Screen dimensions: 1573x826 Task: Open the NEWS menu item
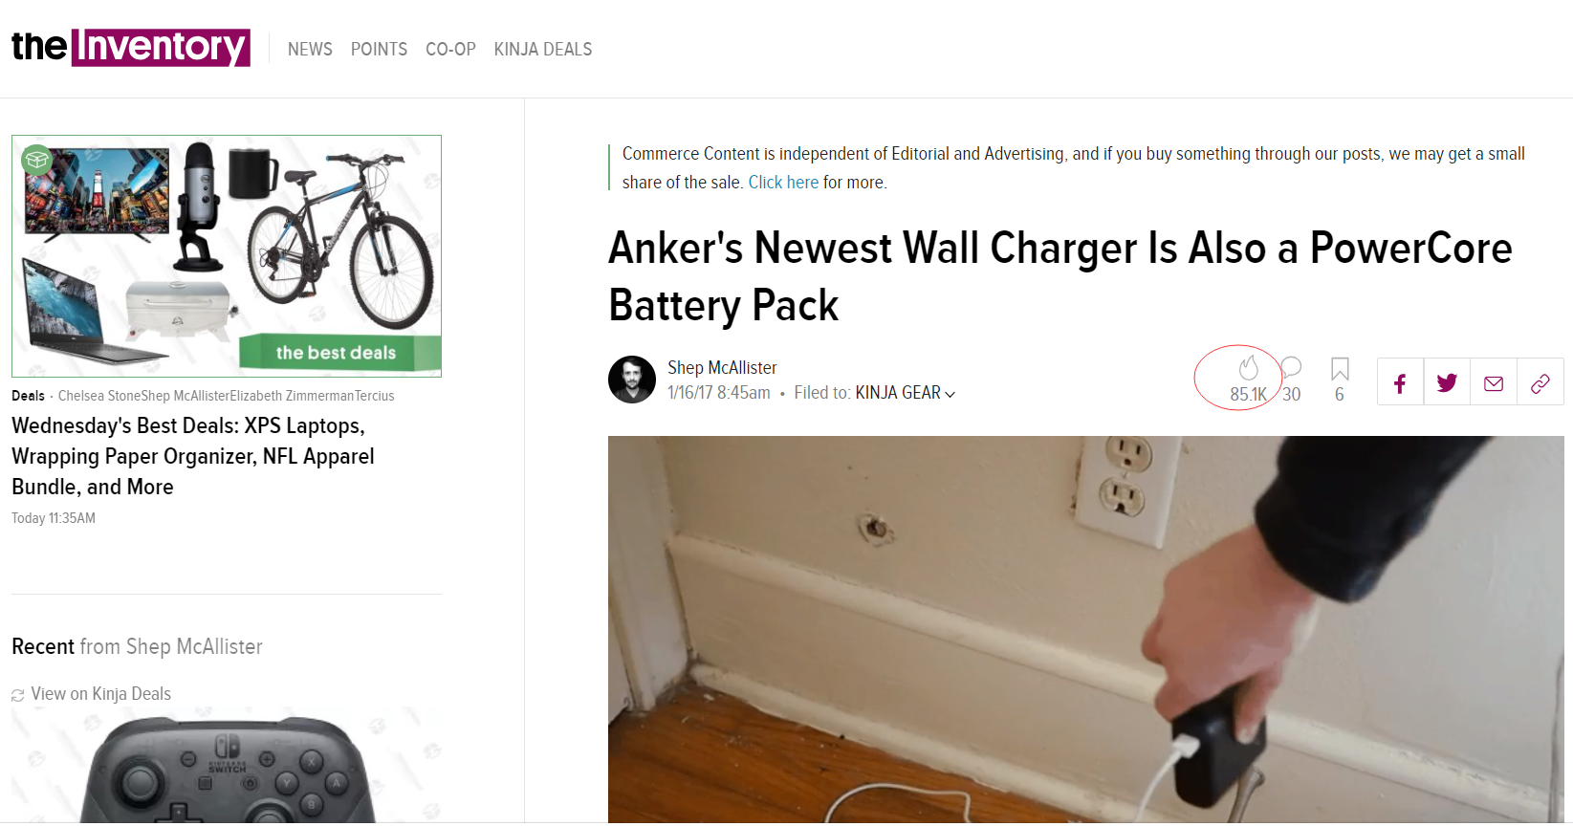(310, 49)
